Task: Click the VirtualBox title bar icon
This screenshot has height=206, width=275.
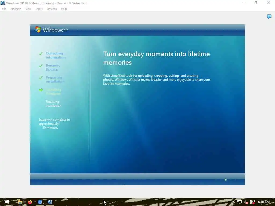Action: pos(3,3)
